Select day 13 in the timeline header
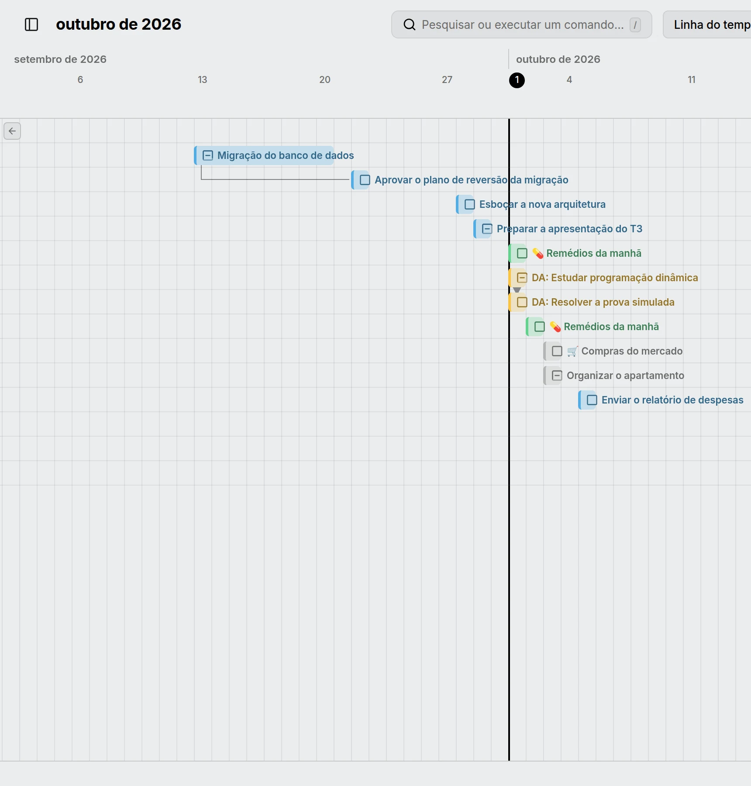 click(x=203, y=80)
